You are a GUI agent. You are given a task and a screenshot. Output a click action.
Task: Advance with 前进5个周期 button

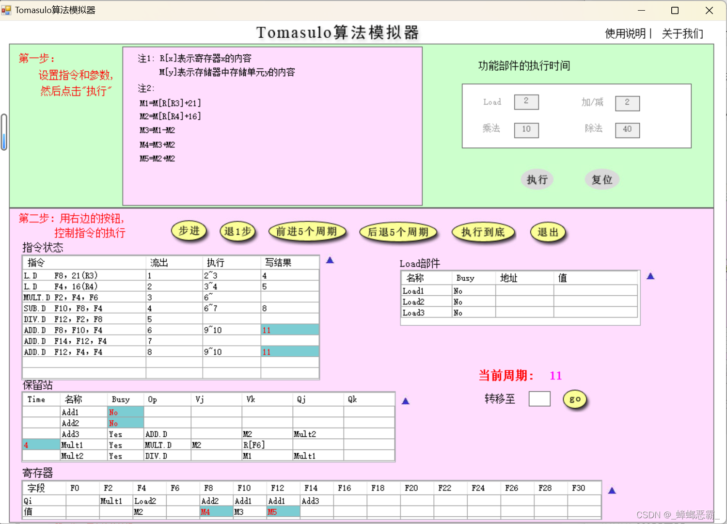(307, 232)
